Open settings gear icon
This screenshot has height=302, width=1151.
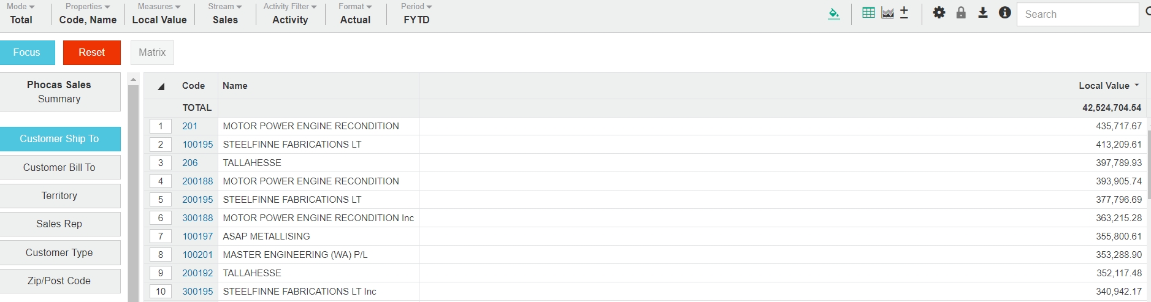pos(939,13)
